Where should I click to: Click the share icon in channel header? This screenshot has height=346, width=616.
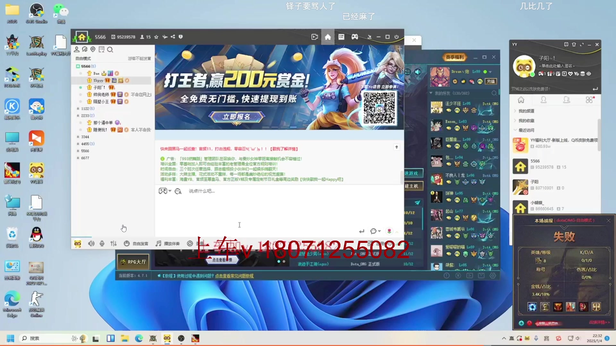[x=173, y=37]
